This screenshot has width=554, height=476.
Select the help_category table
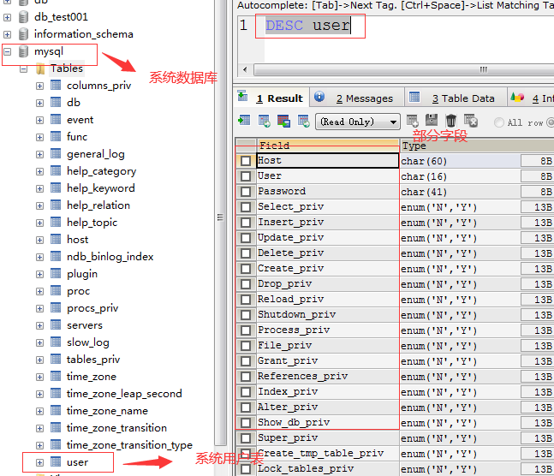(101, 171)
